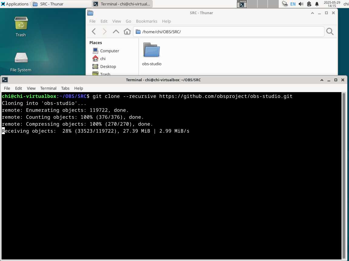
Task: Open Thunar Bookmarks menu
Action: click(x=146, y=21)
